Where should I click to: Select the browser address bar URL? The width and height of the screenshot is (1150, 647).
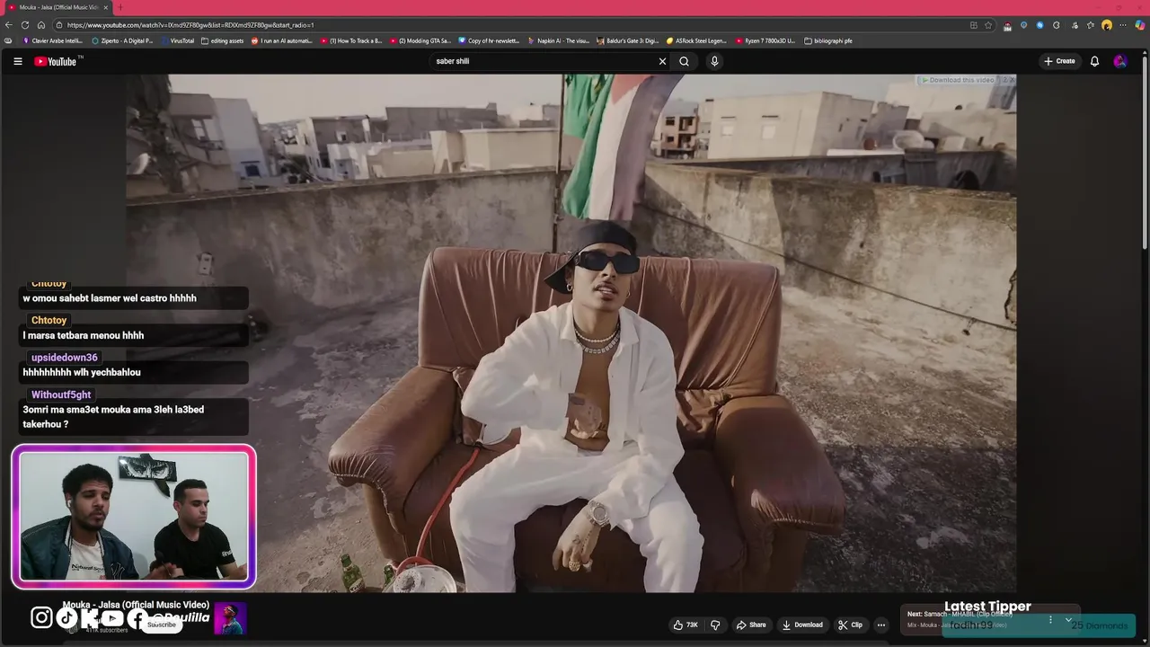190,25
